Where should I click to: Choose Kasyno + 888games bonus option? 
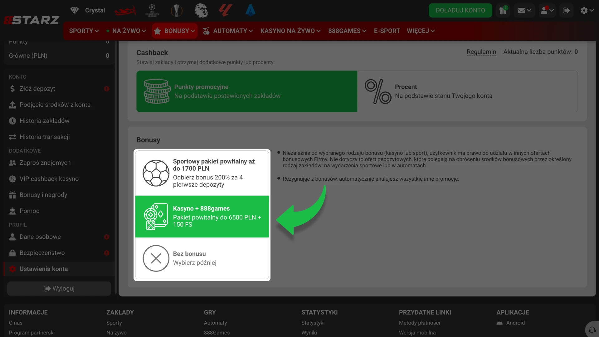click(202, 217)
